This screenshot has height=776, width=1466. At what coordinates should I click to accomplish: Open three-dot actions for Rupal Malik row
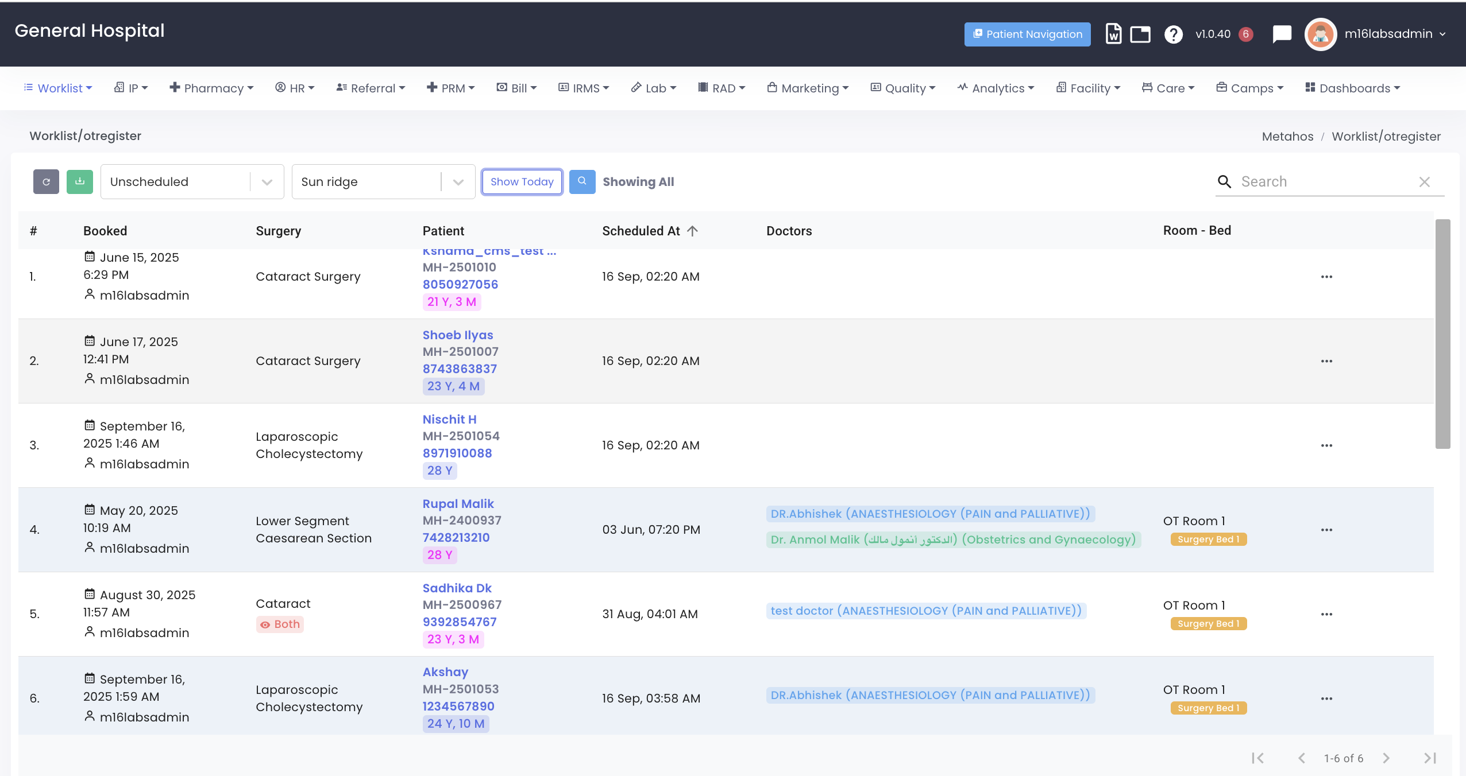click(x=1326, y=530)
